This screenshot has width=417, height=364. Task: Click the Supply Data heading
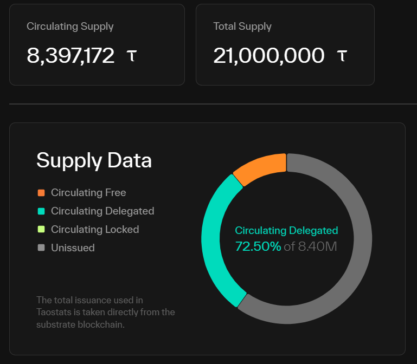click(94, 160)
